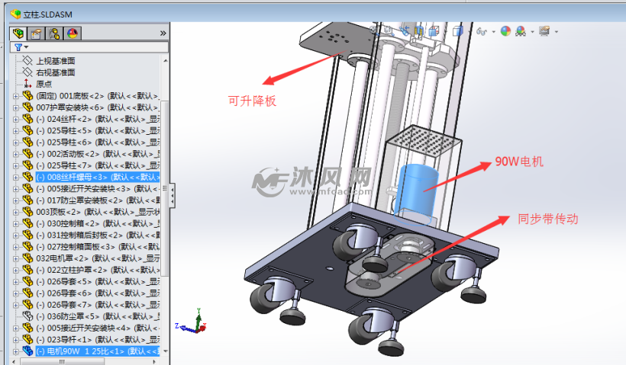Expand the 001底板<2> component node
626x365 pixels.
click(16, 96)
